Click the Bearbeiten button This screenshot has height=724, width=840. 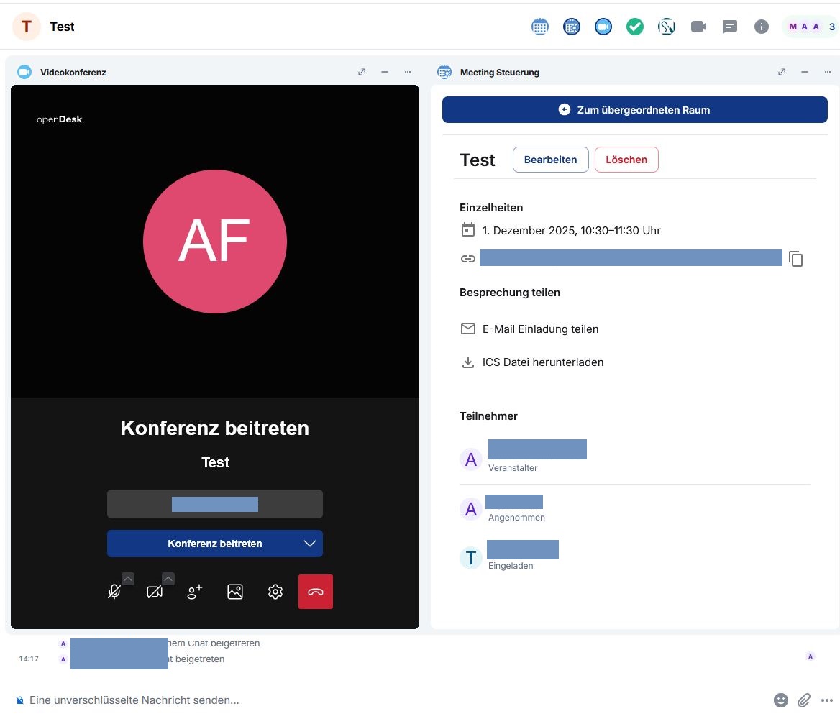(x=550, y=160)
